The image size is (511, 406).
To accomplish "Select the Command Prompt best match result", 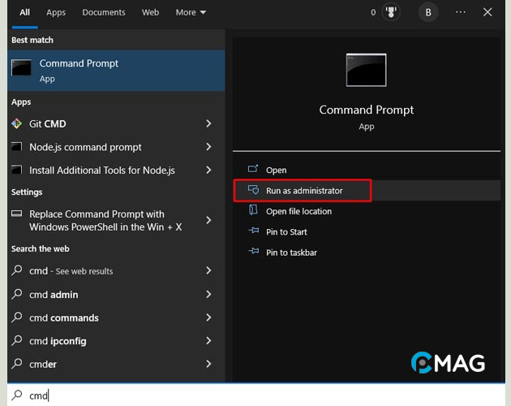I will coord(116,71).
